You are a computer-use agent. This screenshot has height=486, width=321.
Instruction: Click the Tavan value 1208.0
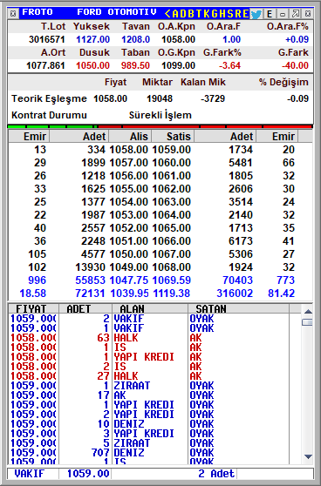coord(136,39)
